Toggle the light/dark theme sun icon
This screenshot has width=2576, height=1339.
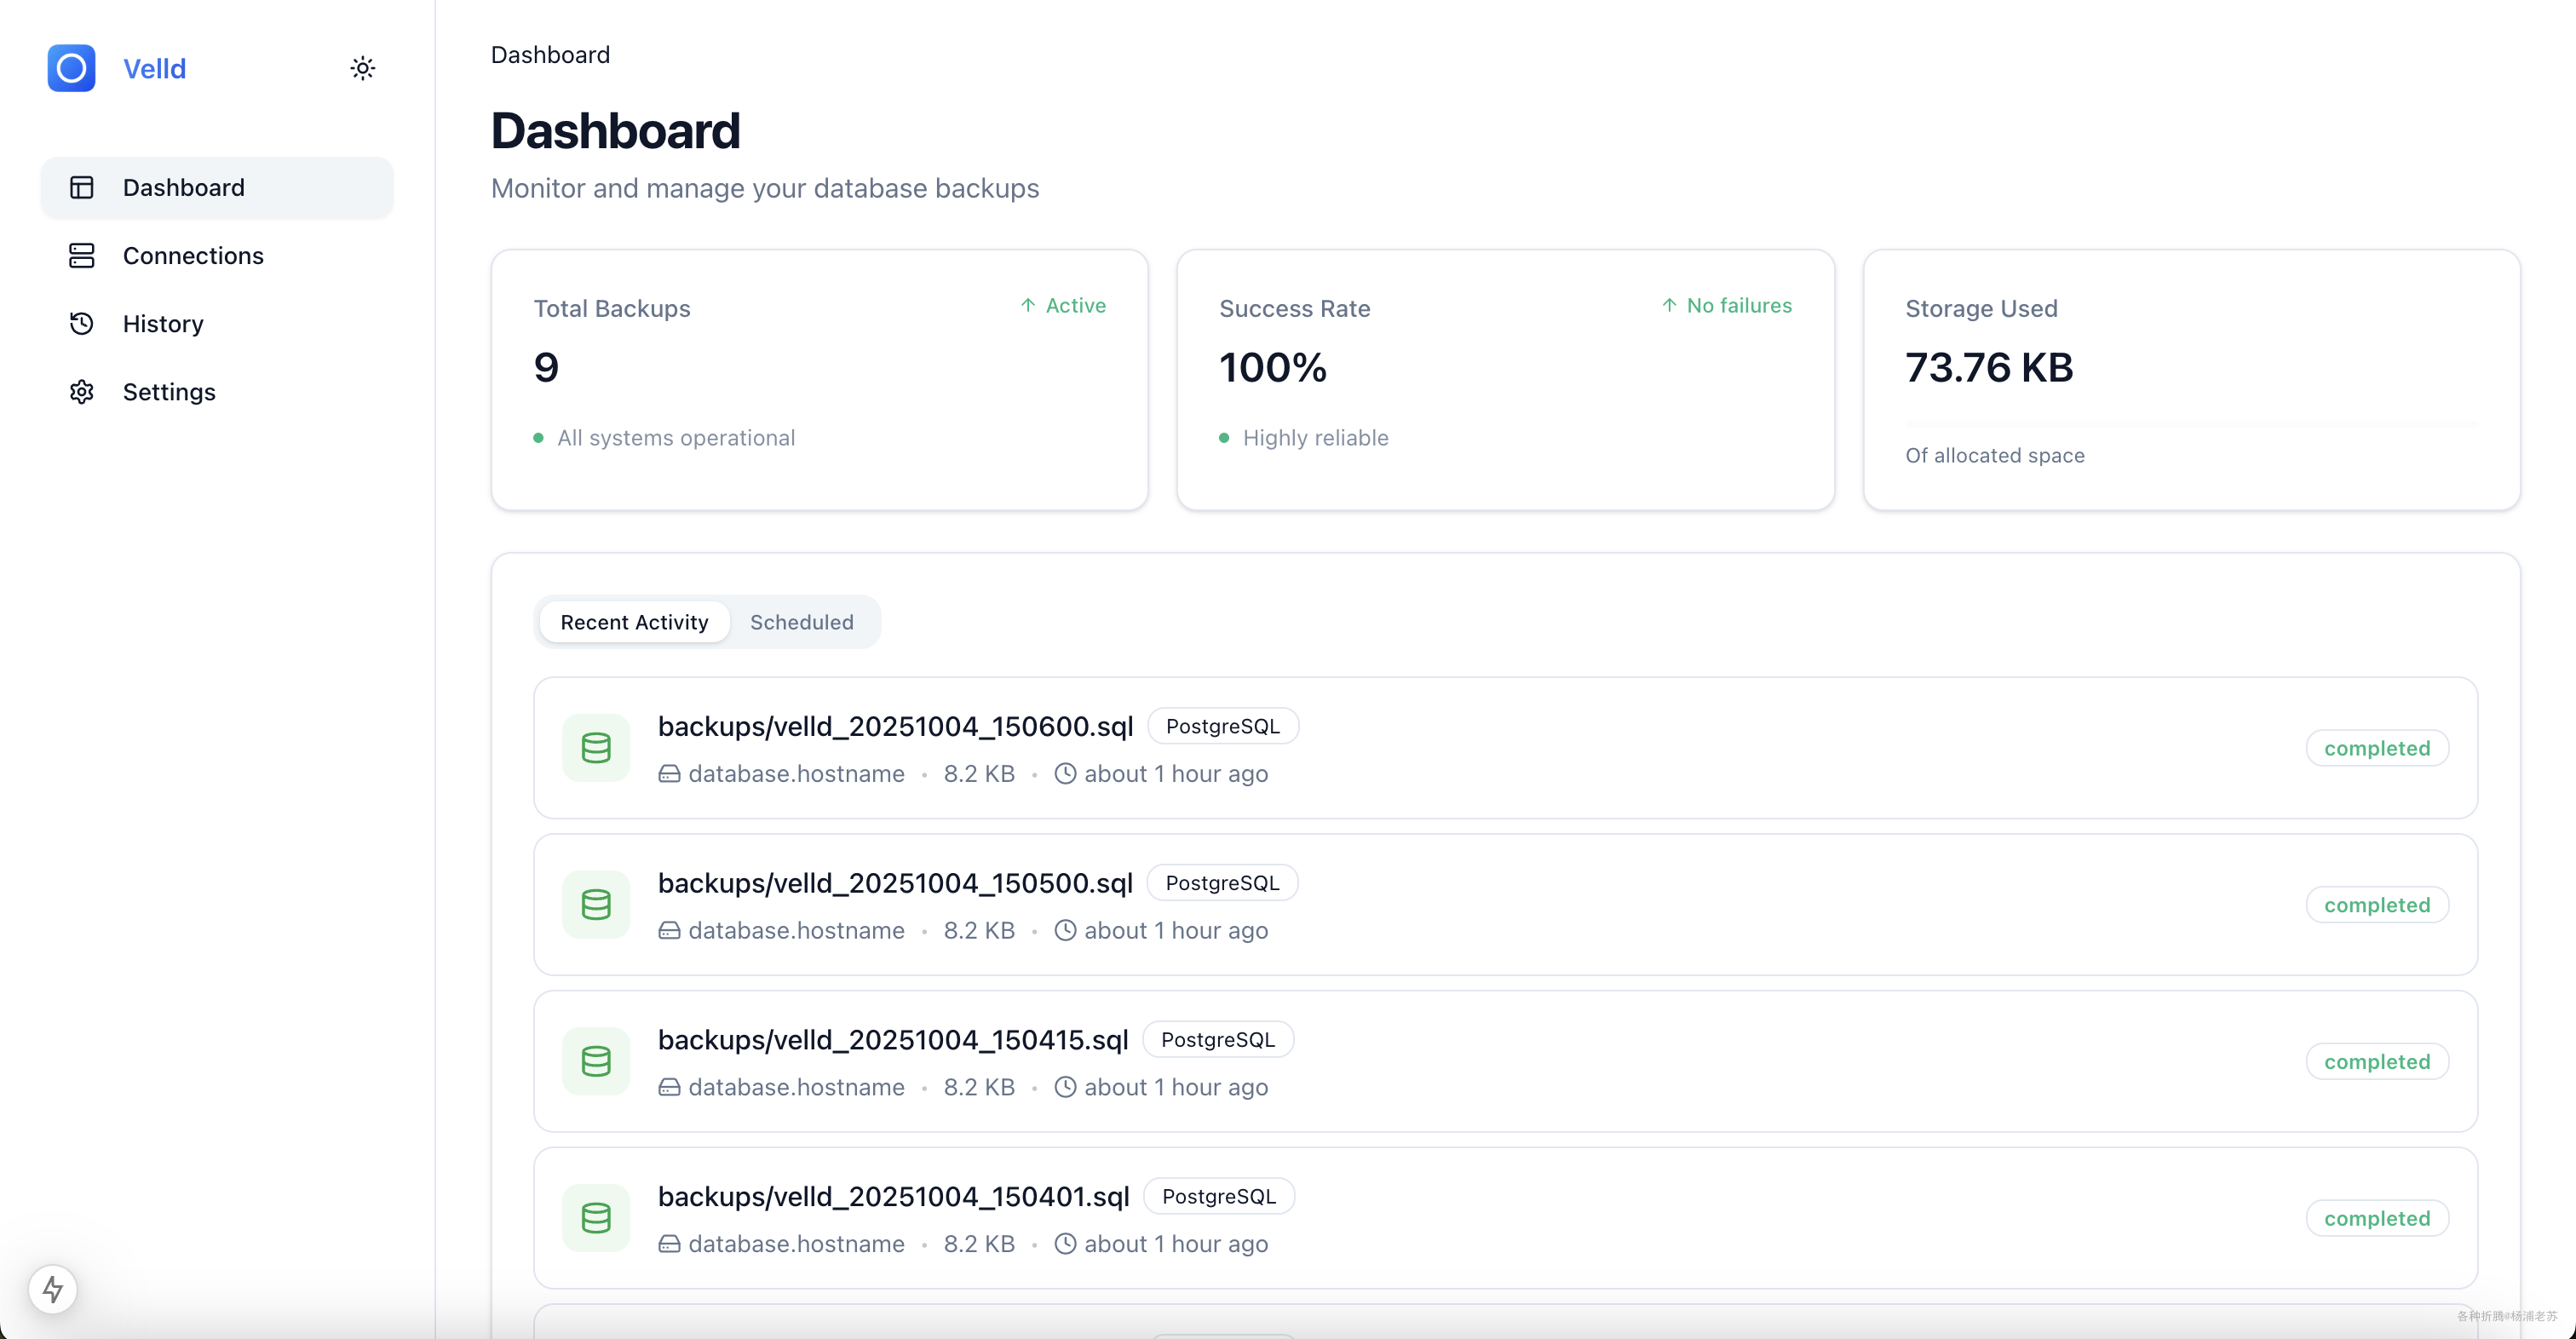362,68
